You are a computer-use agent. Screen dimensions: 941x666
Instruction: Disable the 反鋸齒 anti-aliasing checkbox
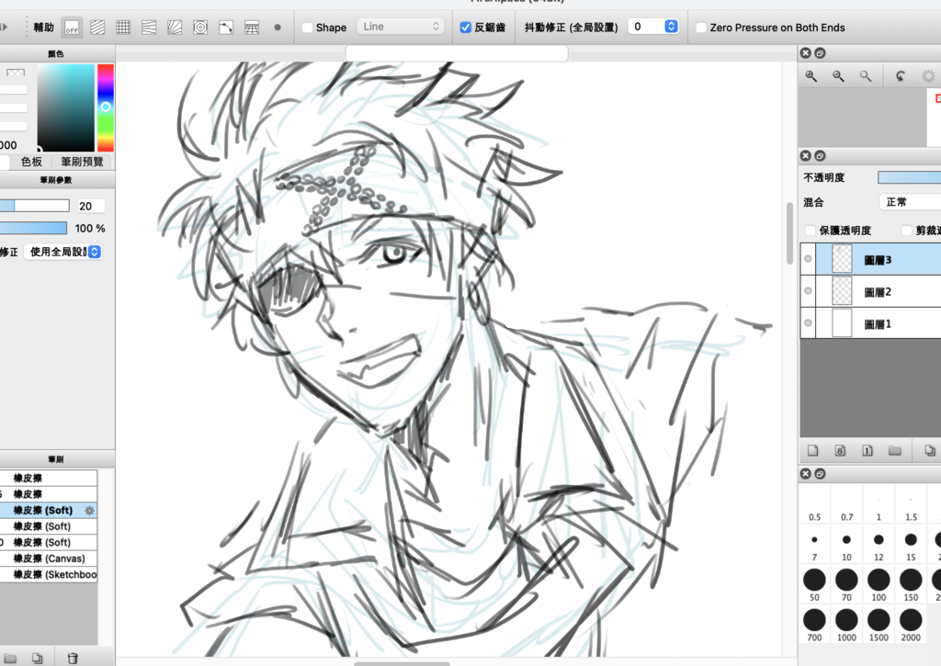(465, 27)
